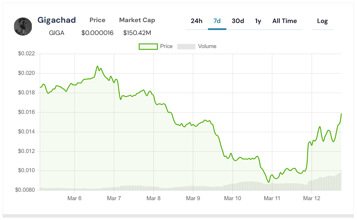Click the $150.42M market cap value
Viewport: 357px width, 220px height.
[x=137, y=33]
